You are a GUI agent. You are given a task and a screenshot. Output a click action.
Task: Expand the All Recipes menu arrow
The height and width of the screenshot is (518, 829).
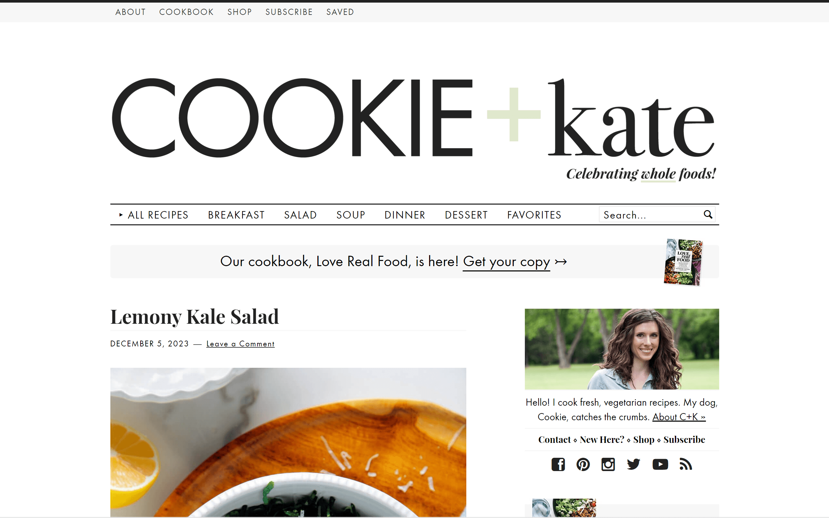(x=121, y=215)
